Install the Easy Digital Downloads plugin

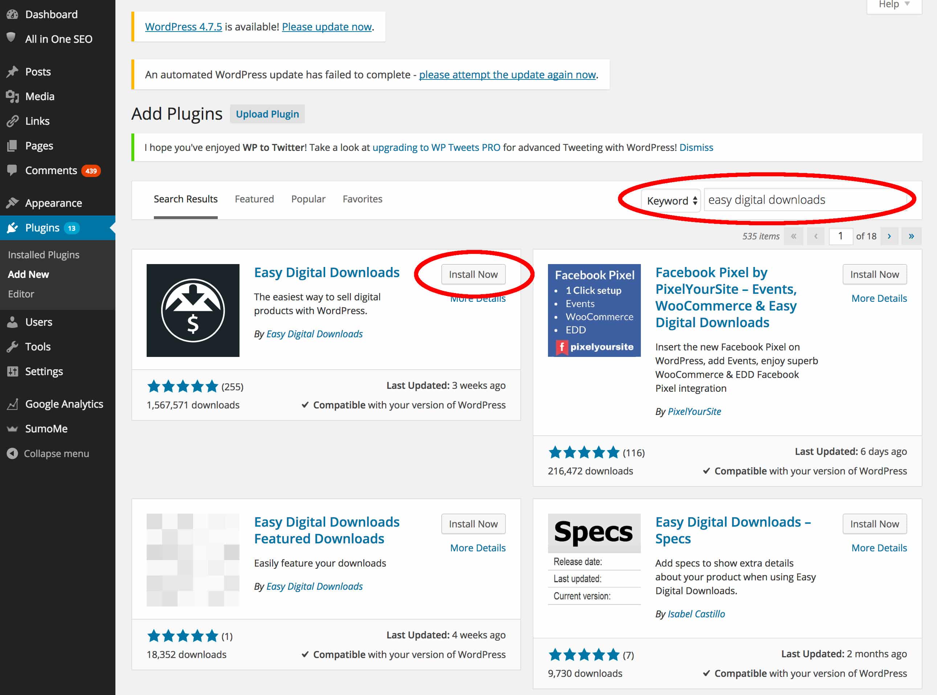tap(473, 274)
